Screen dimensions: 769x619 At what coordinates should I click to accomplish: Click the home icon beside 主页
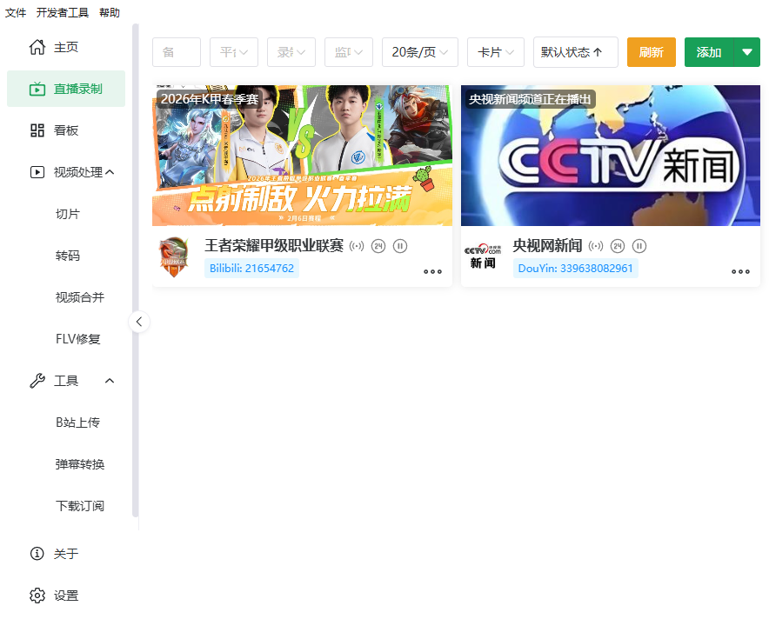tap(37, 47)
